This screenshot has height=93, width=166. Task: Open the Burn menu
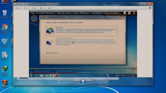pyautogui.click(x=41, y=8)
